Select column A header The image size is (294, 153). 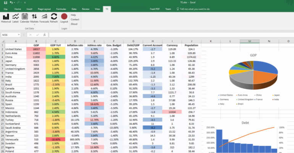[x=16, y=41]
